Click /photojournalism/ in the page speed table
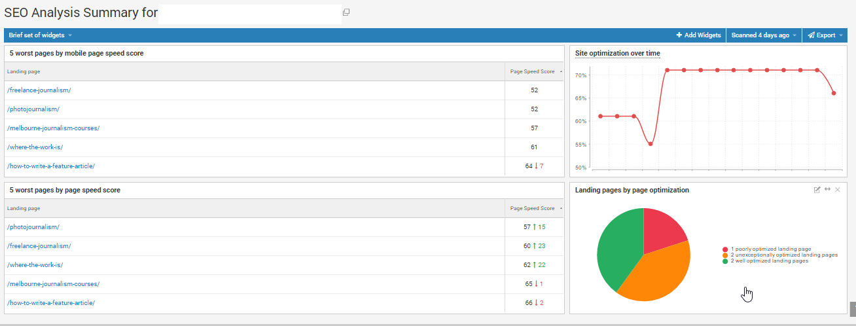This screenshot has width=856, height=326. (33, 227)
